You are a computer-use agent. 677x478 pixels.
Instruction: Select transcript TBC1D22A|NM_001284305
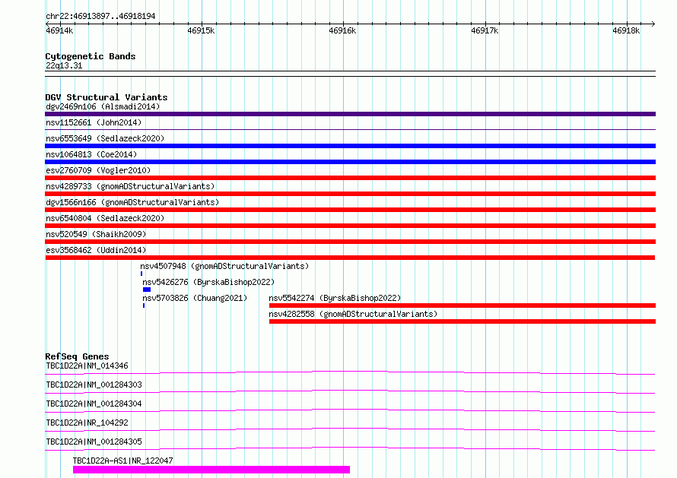[x=94, y=442]
